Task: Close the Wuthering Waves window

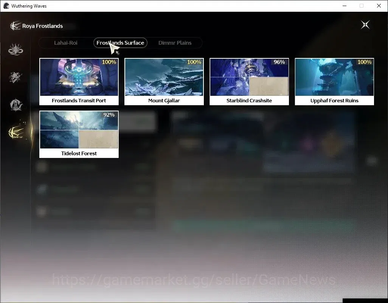Action: click(x=379, y=6)
